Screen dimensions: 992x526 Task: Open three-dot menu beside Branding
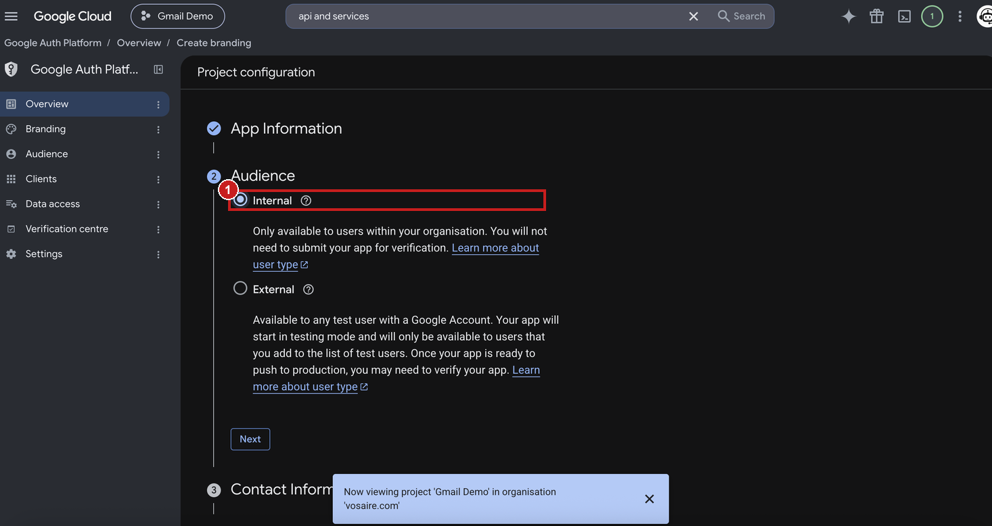(158, 130)
